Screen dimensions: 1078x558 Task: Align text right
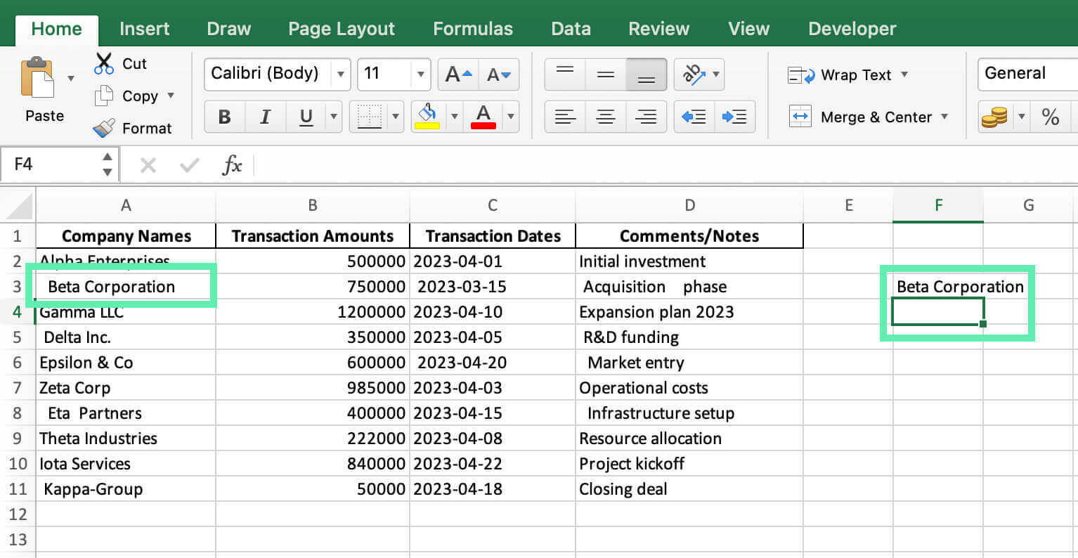(646, 117)
